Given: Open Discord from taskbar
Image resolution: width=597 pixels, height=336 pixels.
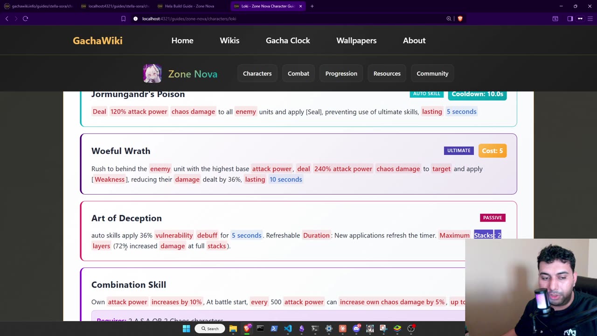Looking at the screenshot, I should [356, 329].
